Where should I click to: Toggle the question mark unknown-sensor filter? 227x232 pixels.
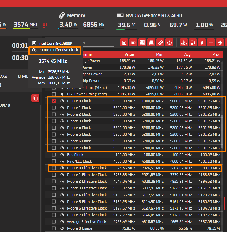(169, 43)
